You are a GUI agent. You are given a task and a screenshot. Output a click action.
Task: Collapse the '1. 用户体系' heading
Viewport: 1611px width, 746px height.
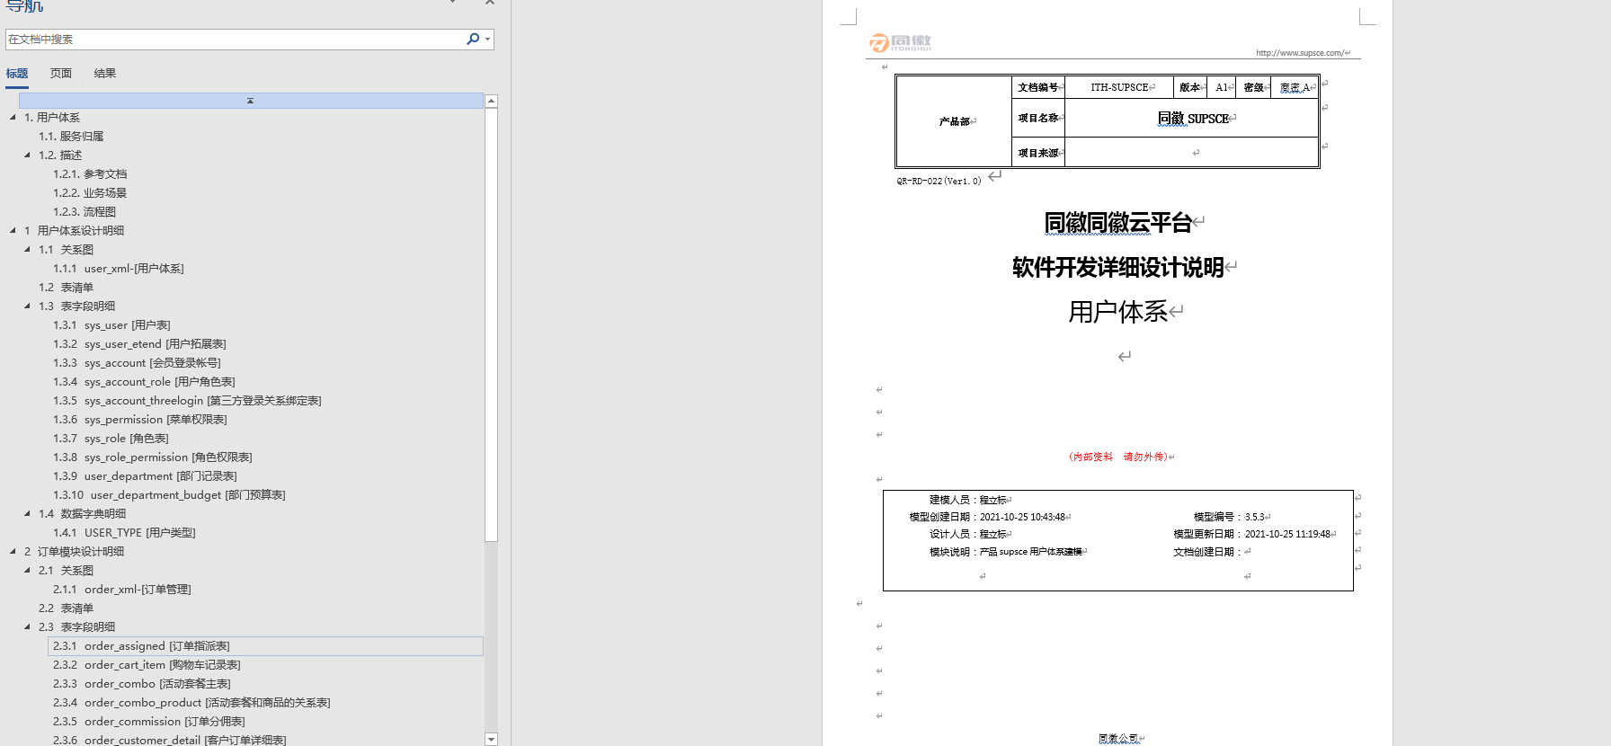[13, 117]
